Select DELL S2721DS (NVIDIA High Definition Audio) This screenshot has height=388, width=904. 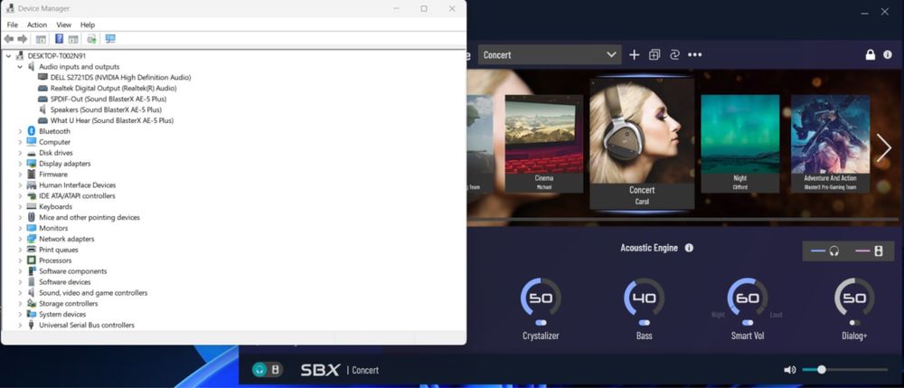pyautogui.click(x=120, y=77)
